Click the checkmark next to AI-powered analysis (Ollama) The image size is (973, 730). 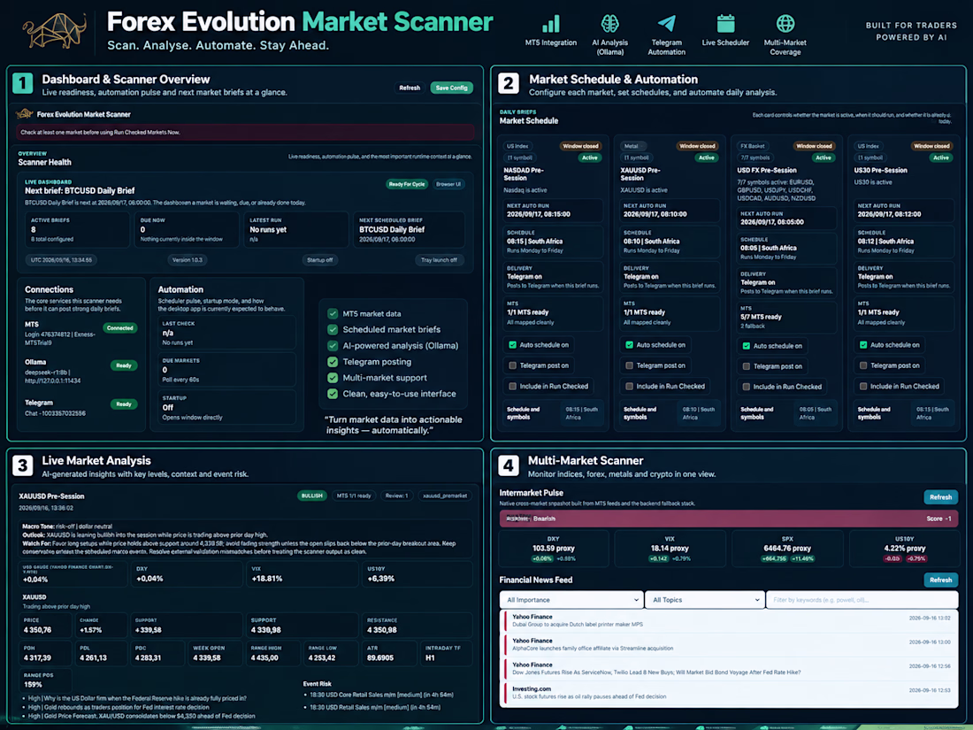[333, 346]
